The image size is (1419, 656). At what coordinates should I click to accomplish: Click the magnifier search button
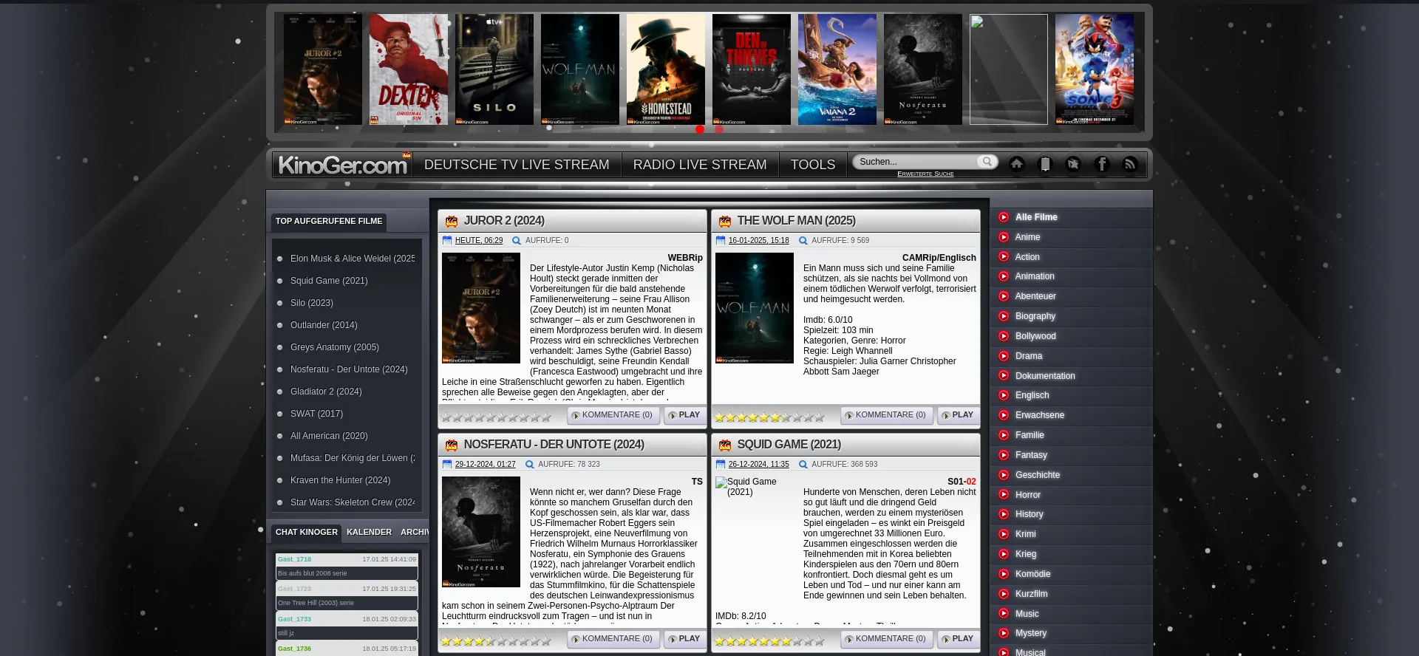[x=987, y=162]
